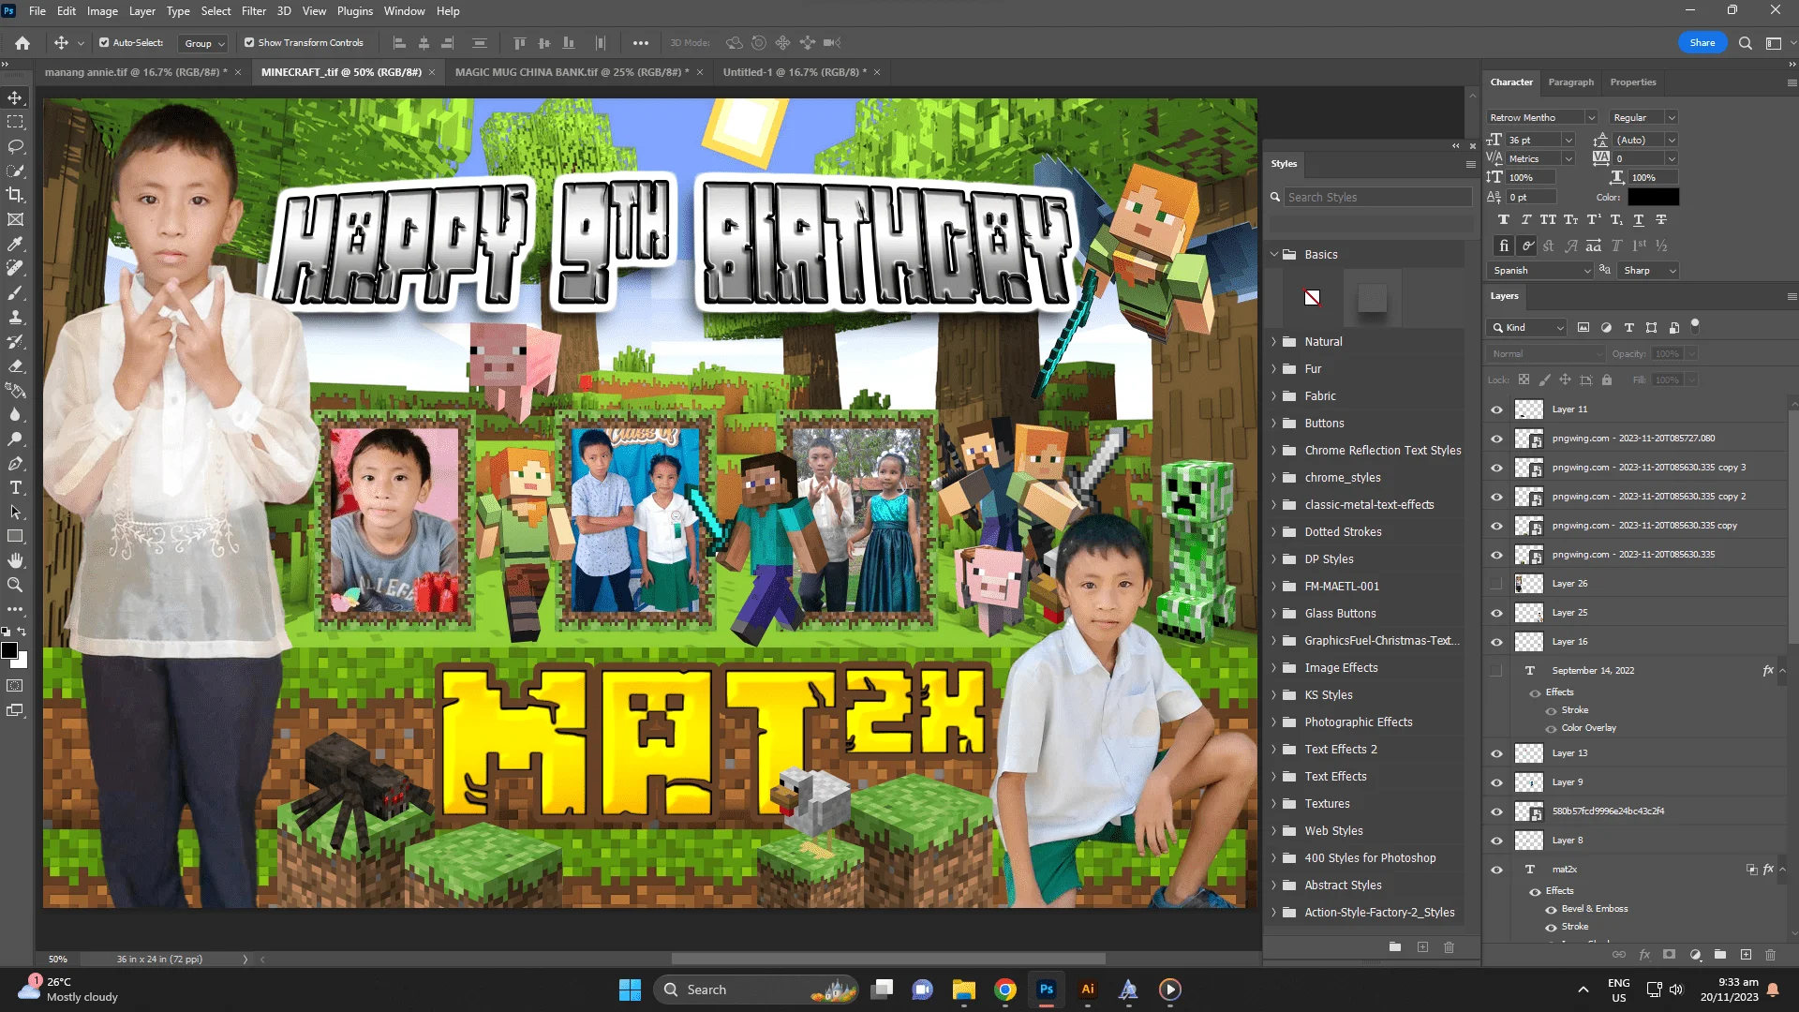This screenshot has width=1799, height=1012.
Task: Open the Filter menu
Action: (254, 11)
